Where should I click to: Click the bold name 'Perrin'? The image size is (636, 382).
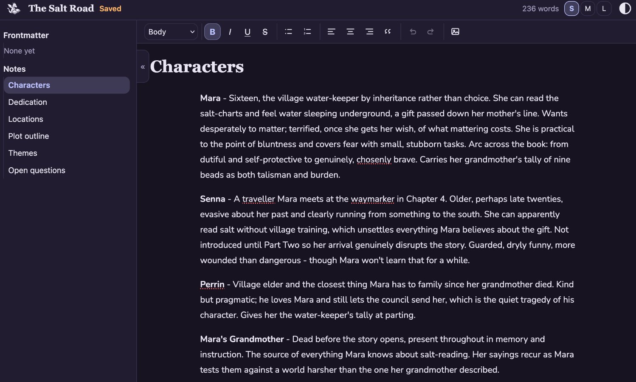212,284
